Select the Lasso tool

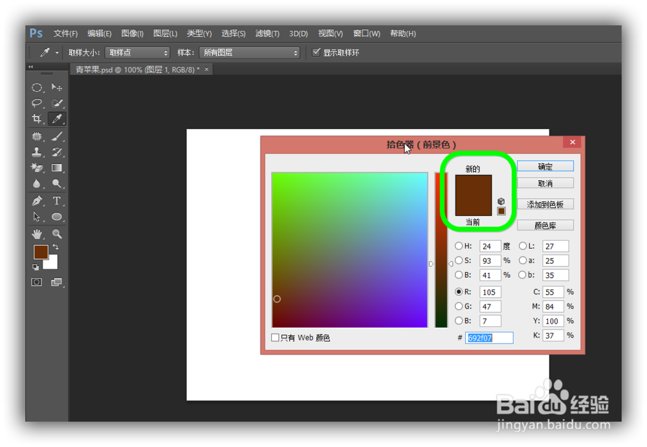[37, 103]
